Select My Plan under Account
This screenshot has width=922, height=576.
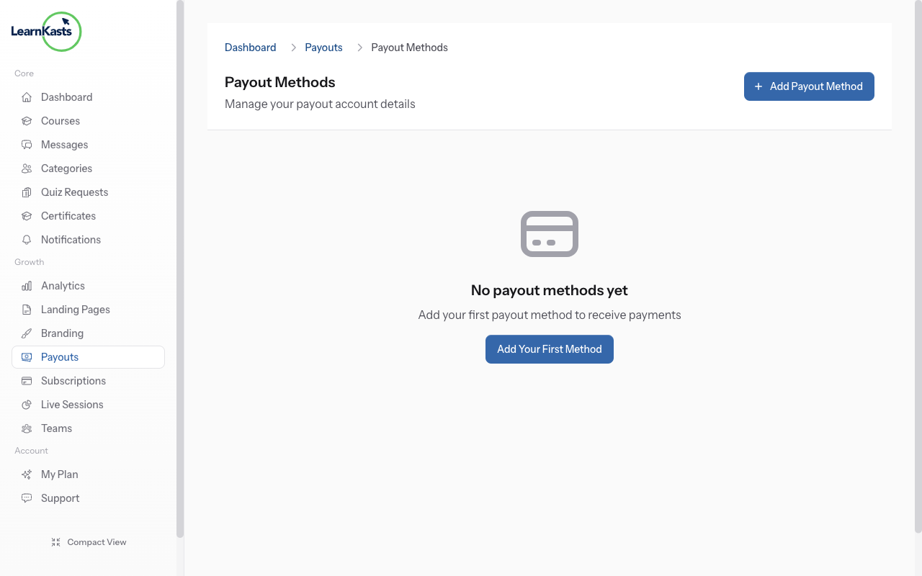(x=59, y=474)
